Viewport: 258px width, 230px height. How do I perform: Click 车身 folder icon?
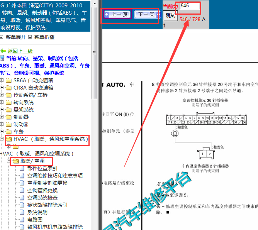point(8,132)
